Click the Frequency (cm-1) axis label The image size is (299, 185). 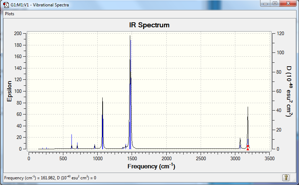point(151,166)
